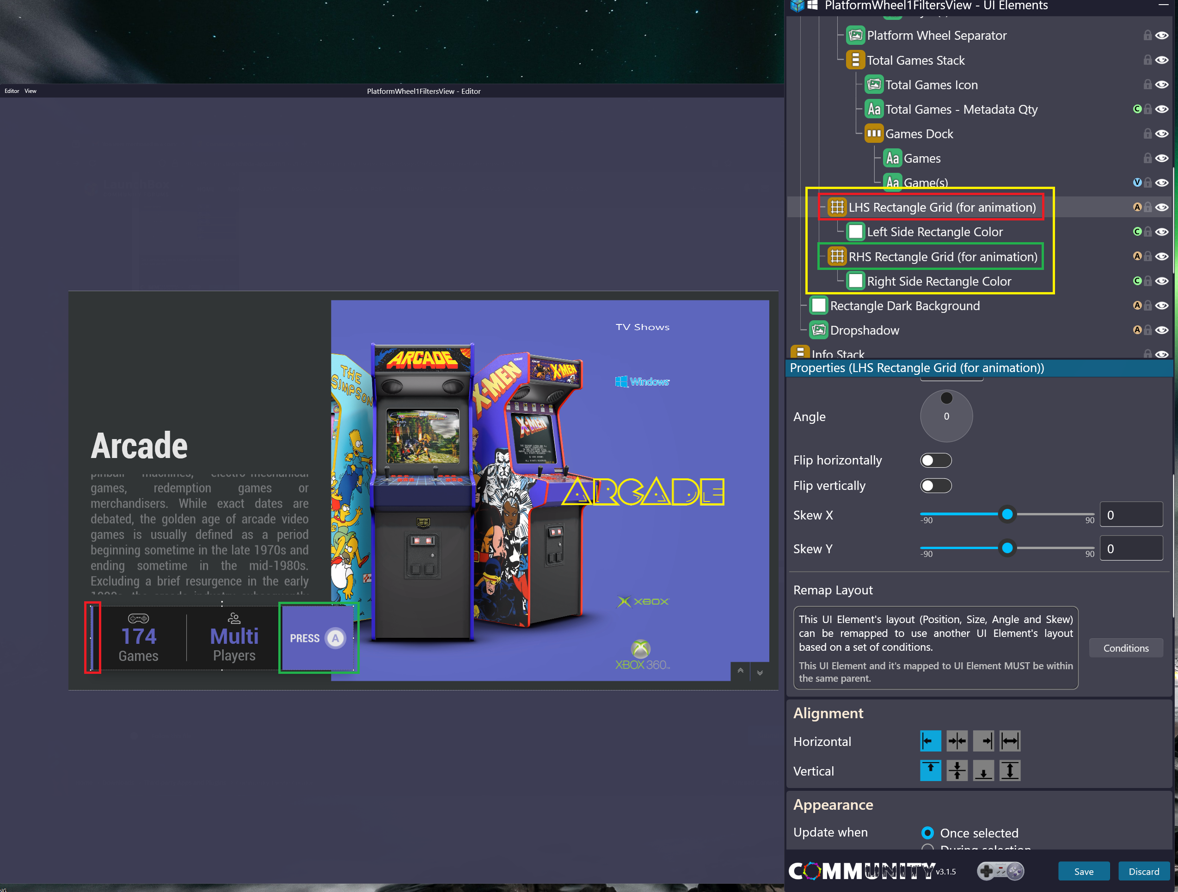Align horizontally to the right
Screen dimensions: 1178x892
pos(984,741)
